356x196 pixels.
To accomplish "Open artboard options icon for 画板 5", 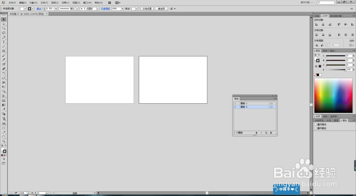I will pyautogui.click(x=271, y=107).
